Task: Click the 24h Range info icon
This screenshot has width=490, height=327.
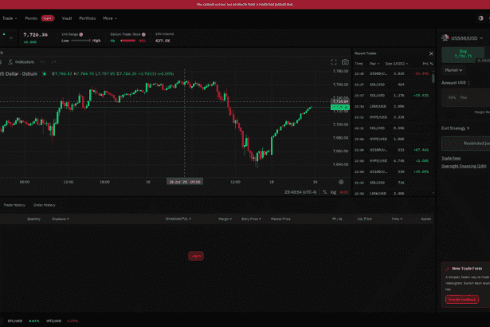Action: (x=81, y=34)
